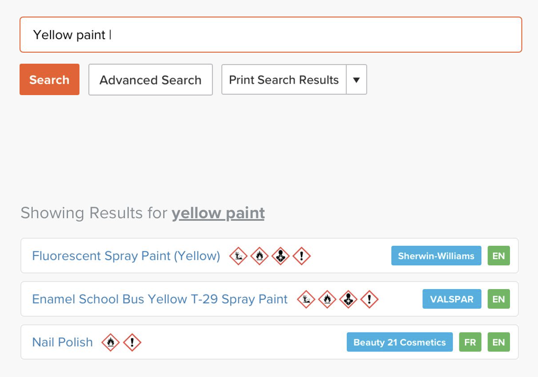The height and width of the screenshot is (377, 538).
Task: Open the Nail Polish safety data sheet
Action: [x=62, y=342]
